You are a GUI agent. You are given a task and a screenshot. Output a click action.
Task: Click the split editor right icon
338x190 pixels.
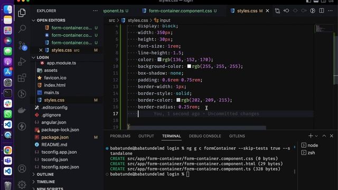click(322, 11)
